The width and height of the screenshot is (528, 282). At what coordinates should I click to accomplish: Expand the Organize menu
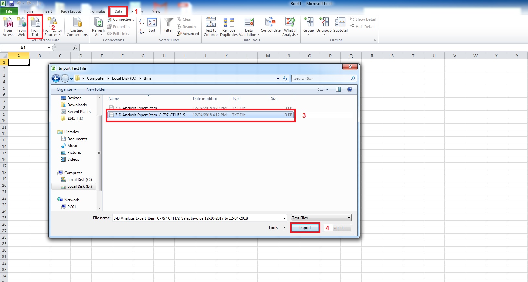pos(67,89)
